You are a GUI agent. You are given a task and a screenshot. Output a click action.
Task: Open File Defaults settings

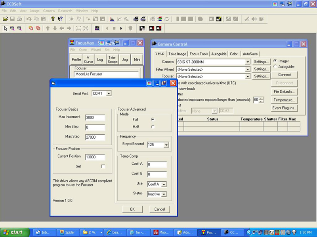(x=285, y=92)
